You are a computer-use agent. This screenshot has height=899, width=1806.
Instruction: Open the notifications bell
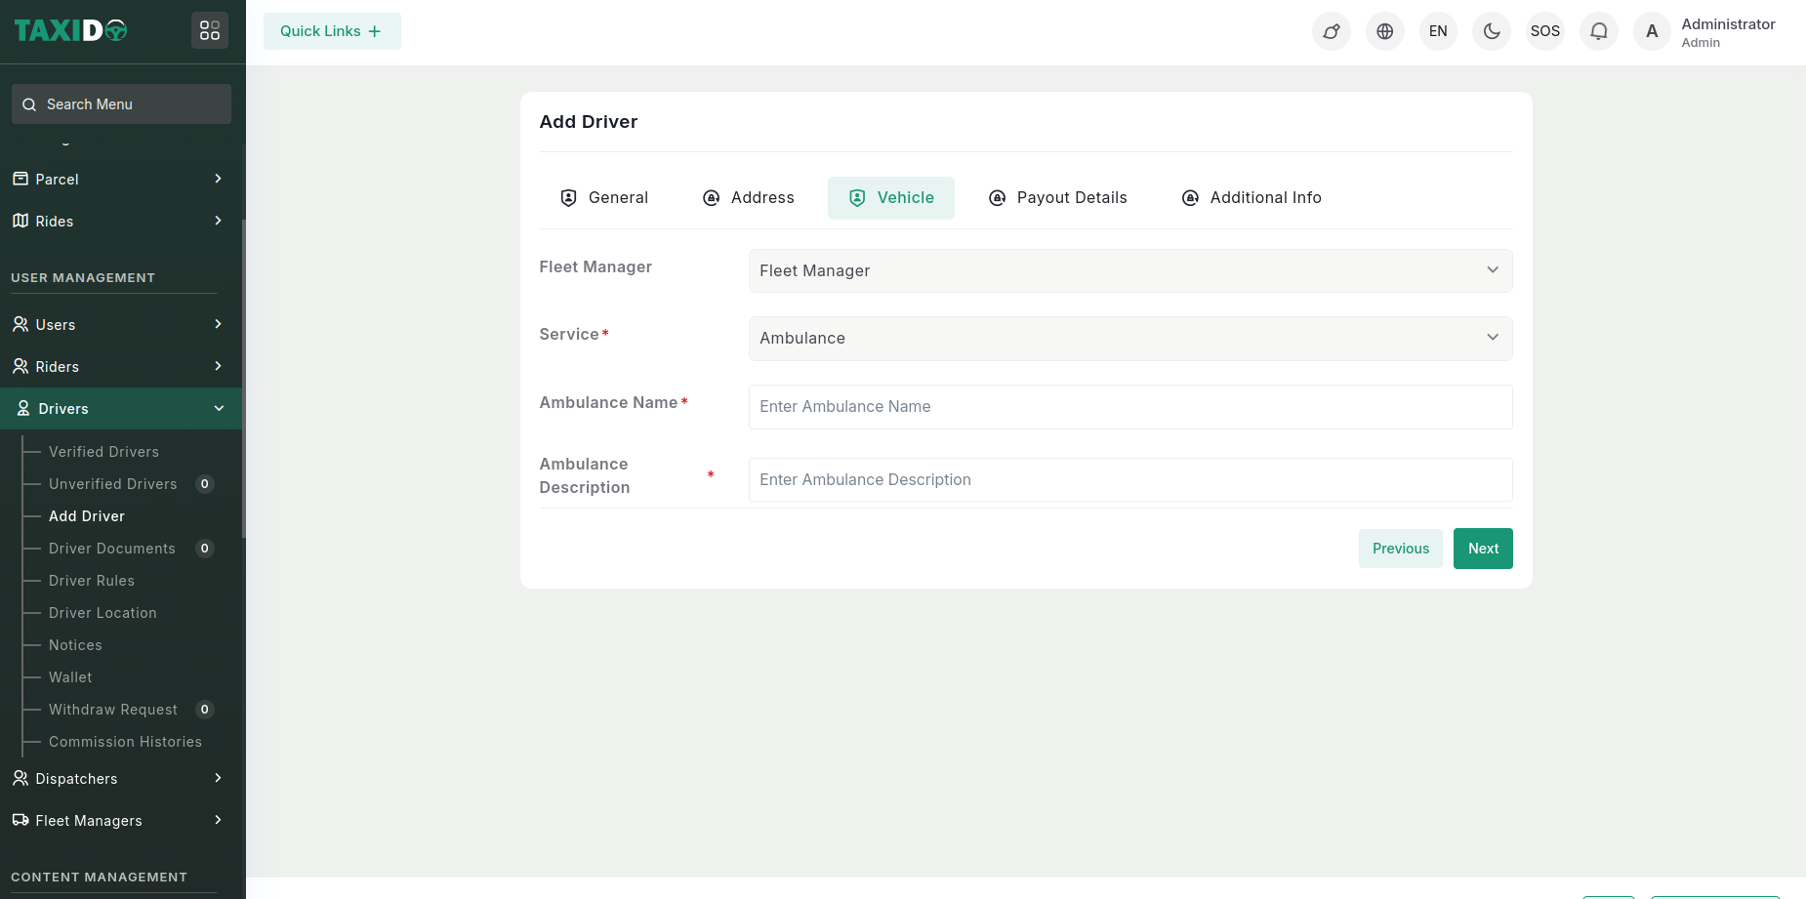click(x=1598, y=31)
